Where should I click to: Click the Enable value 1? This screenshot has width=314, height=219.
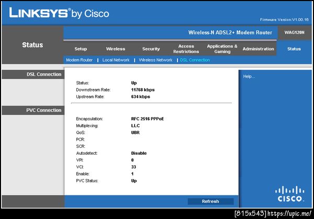pos(132,174)
